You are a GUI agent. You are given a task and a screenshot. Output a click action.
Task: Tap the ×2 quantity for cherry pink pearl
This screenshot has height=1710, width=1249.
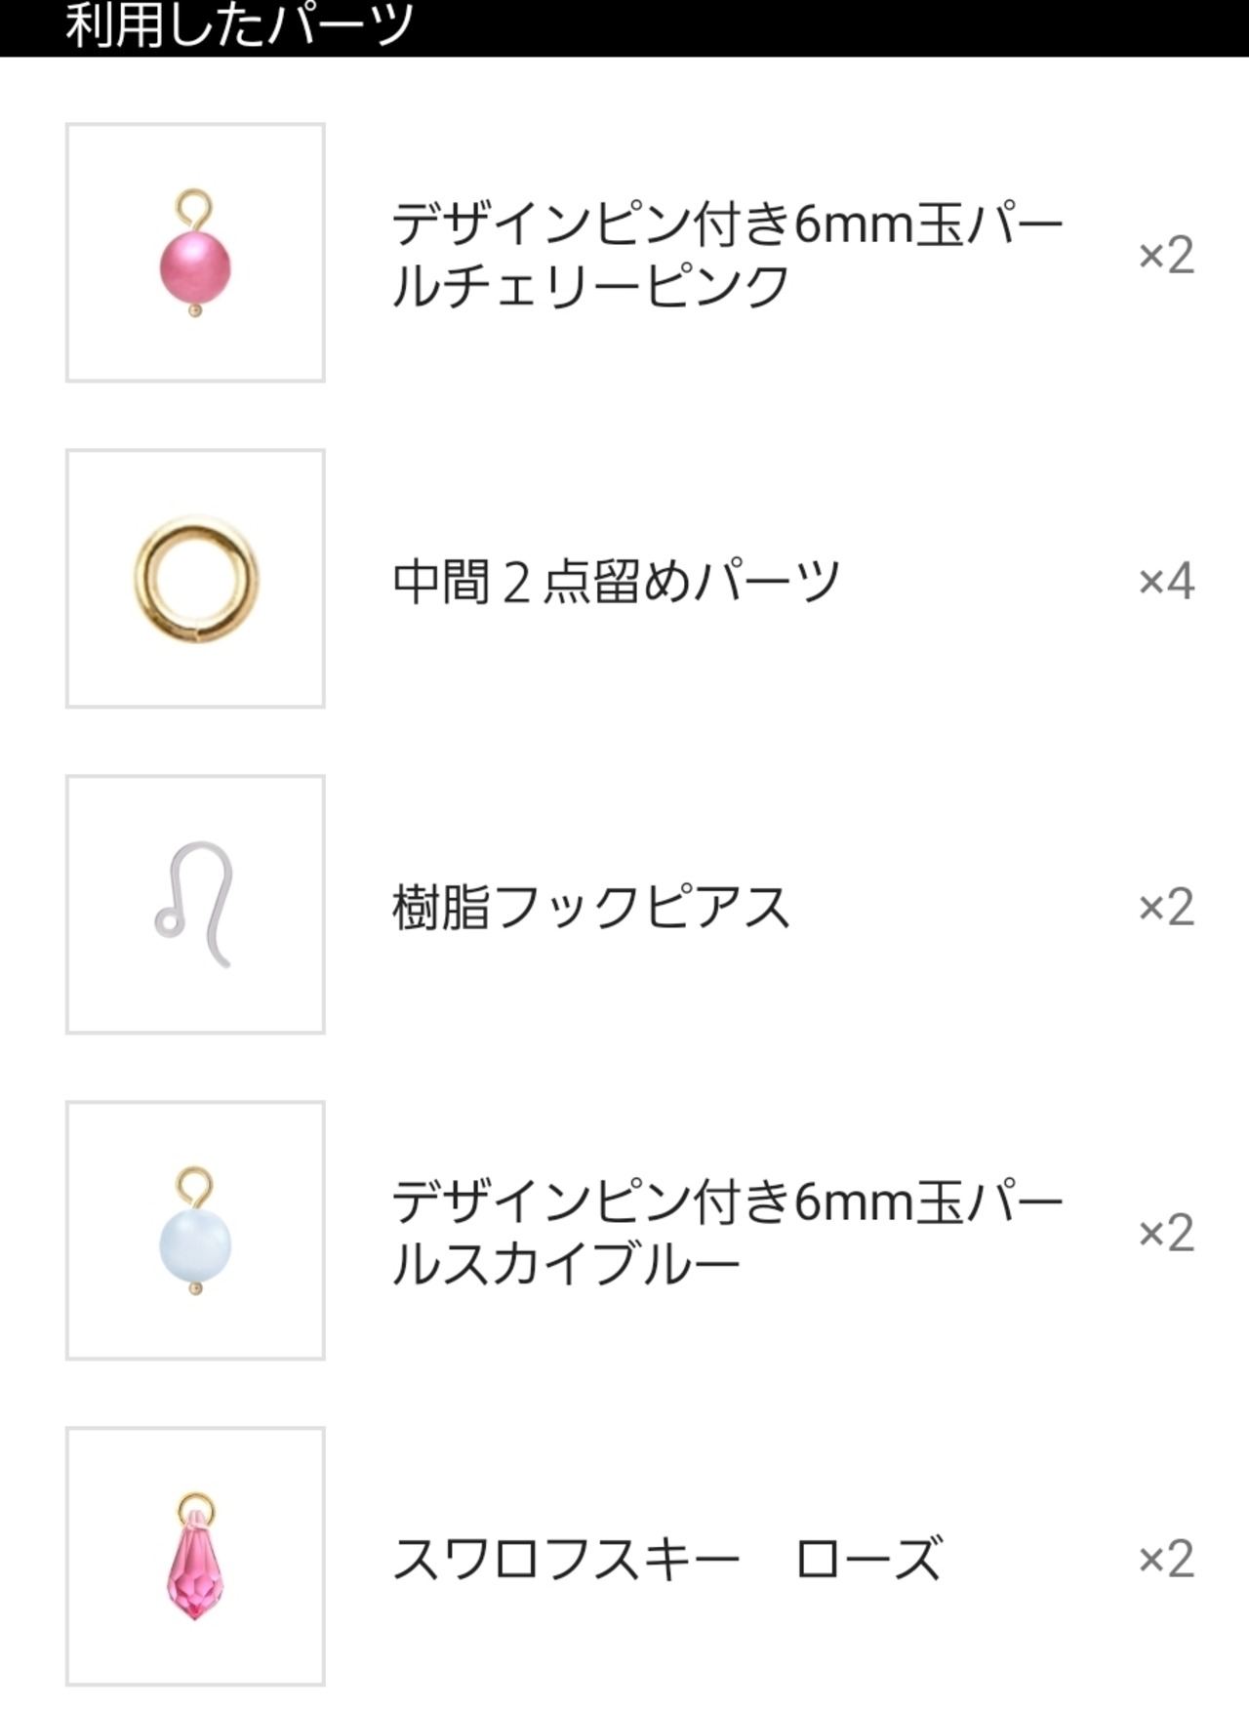[1166, 256]
